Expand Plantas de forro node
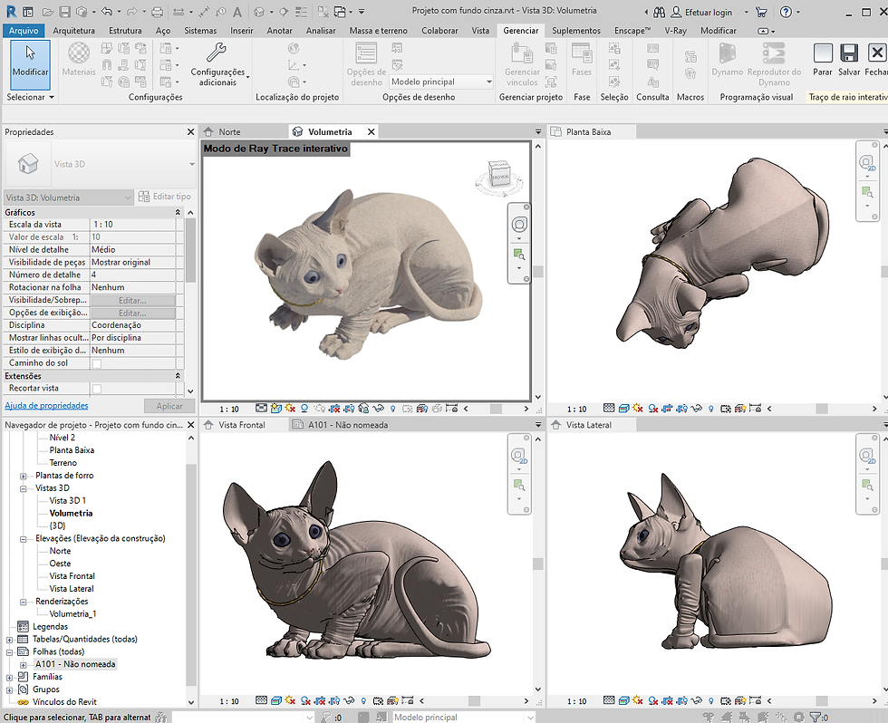888x723 pixels. 24,476
